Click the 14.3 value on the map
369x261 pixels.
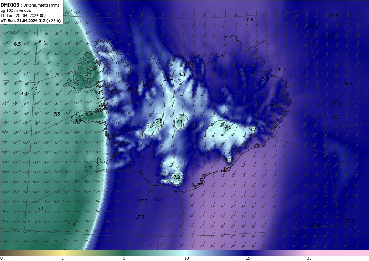click(344, 162)
